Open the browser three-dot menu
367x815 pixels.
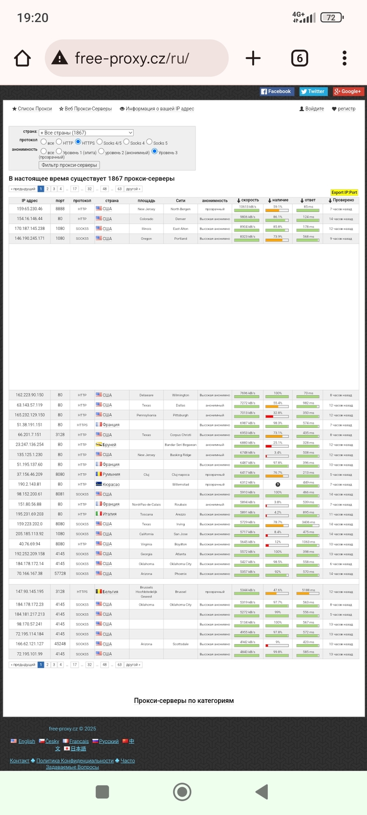click(x=344, y=58)
